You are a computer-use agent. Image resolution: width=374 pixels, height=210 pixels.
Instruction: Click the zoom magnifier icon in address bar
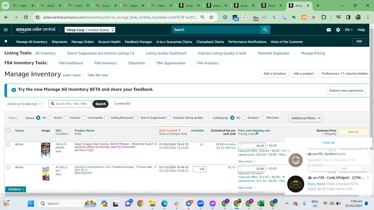click(203, 17)
